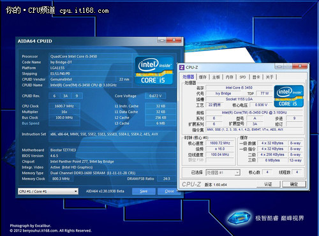Click the 认证 button in CPU-Z
This screenshot has height=236, width=319.
[269, 184]
